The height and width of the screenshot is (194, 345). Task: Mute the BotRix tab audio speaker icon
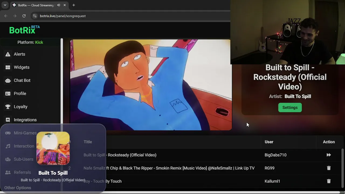click(x=58, y=5)
